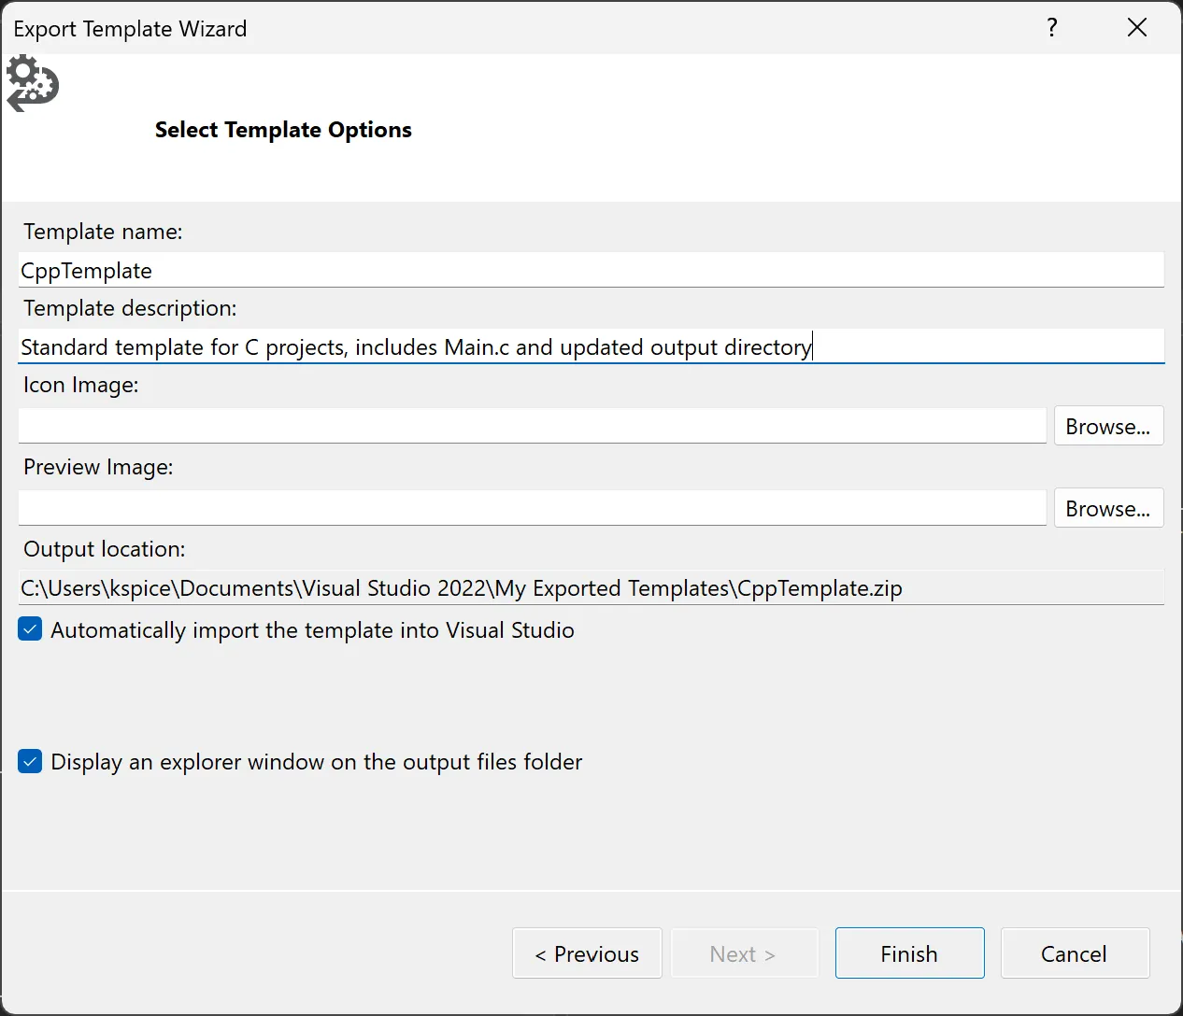Click the Export Template gears icon
The image size is (1183, 1016).
click(33, 84)
